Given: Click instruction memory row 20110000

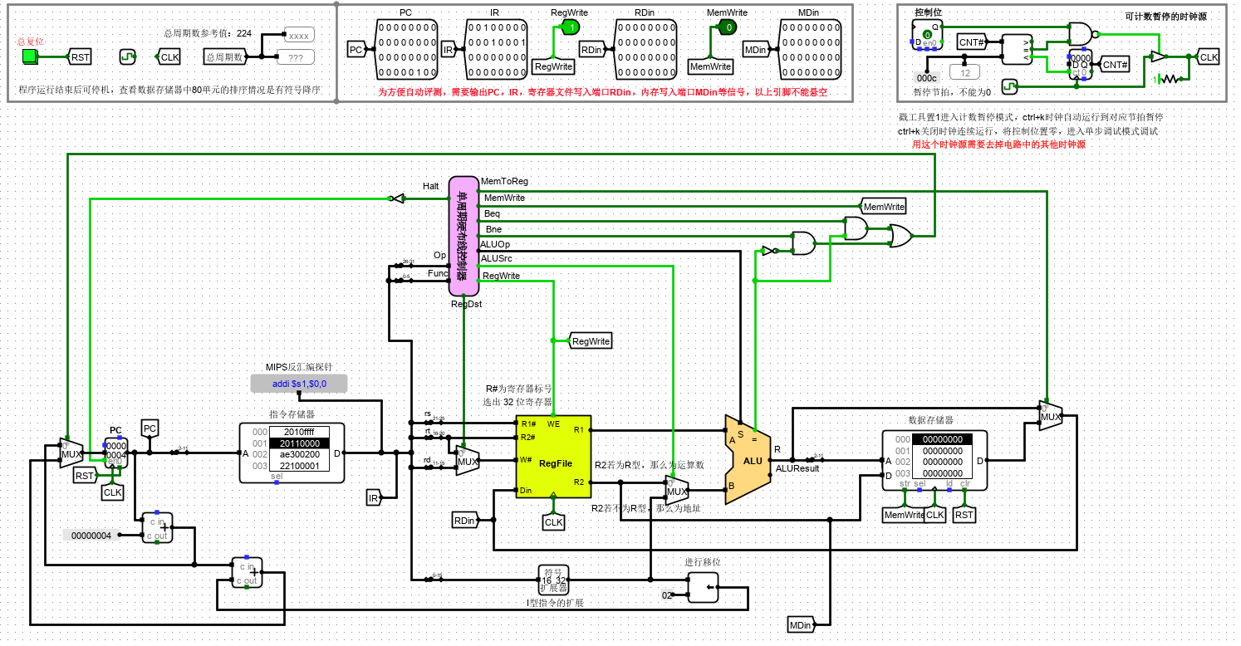Looking at the screenshot, I should pos(299,443).
